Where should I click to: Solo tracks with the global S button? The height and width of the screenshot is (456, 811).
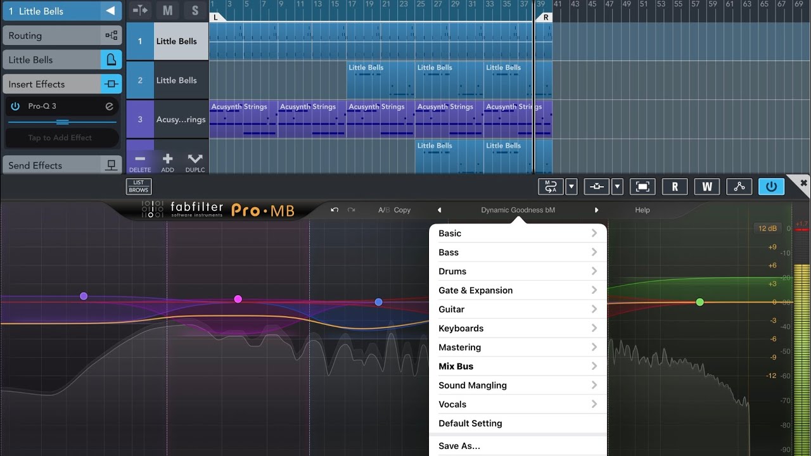click(x=195, y=10)
